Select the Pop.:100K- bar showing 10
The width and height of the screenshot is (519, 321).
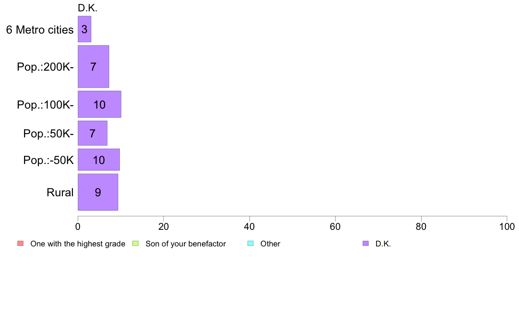point(99,104)
